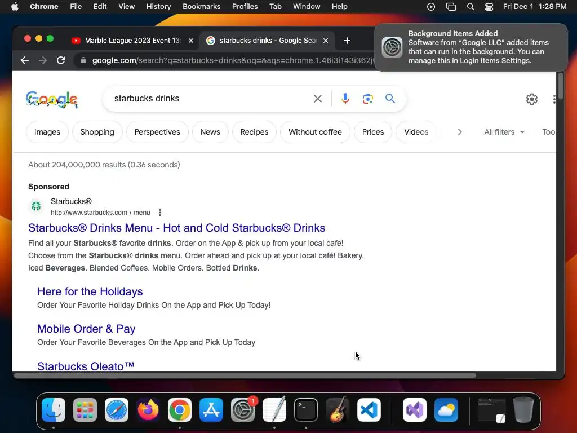
Task: Click the Now Playing icon in the menu bar
Action: point(431,7)
